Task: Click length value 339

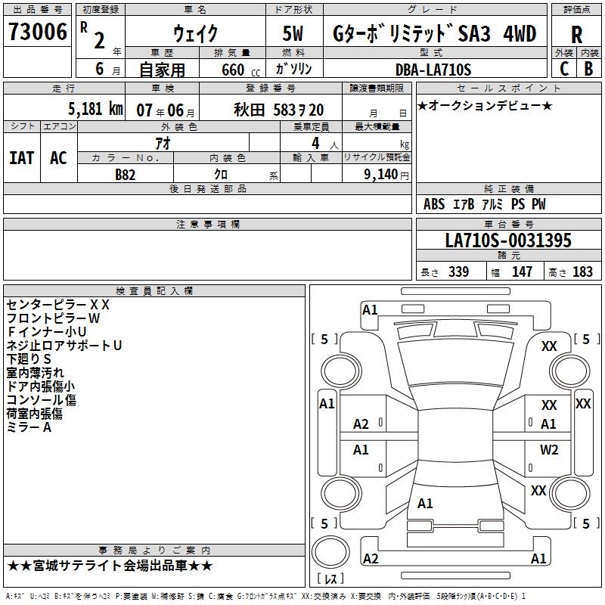Action: (x=458, y=271)
